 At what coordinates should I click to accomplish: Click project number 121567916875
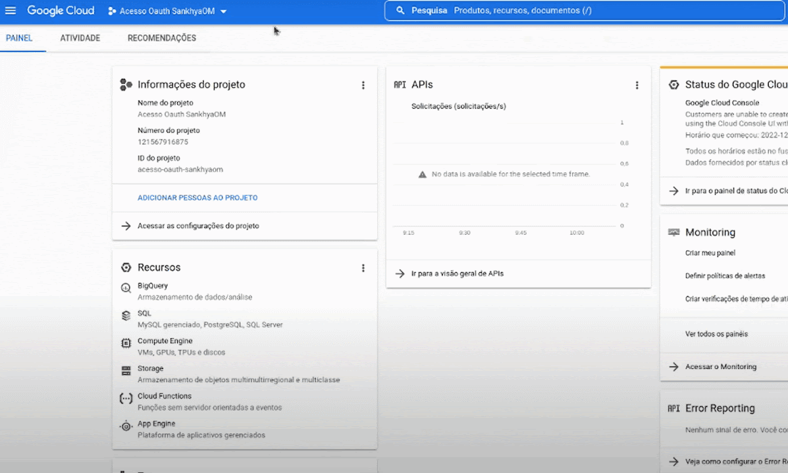point(163,142)
